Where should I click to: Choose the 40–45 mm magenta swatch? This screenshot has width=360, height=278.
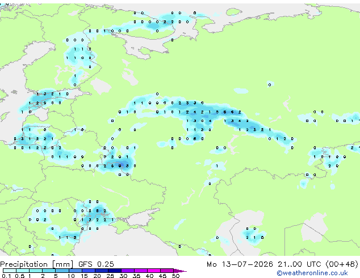tap(154, 271)
